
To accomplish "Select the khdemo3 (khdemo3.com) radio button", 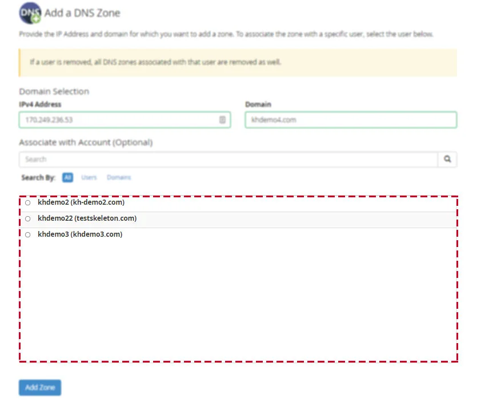I will coord(28,234).
